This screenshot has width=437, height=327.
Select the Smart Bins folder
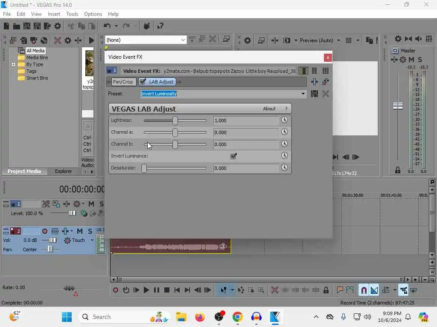click(37, 78)
